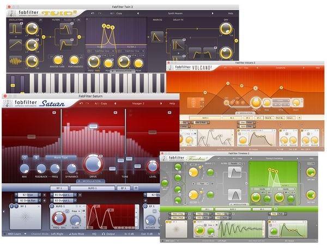Screen dimensions: 327x248
Task: Click the headphones Output icon in Saturn
Action: pyautogui.click(x=103, y=234)
